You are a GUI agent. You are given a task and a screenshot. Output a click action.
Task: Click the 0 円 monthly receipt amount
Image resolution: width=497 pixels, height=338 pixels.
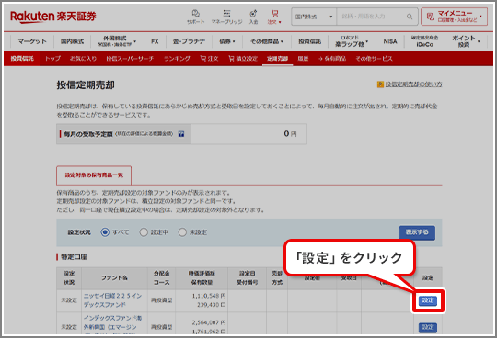point(290,134)
